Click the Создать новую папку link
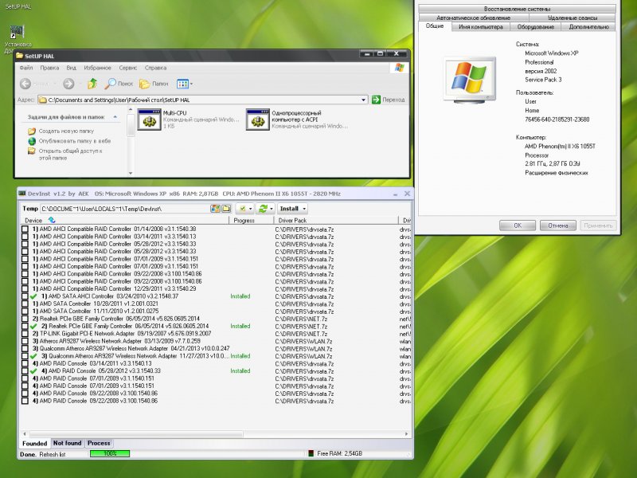This screenshot has height=478, width=637. [66, 131]
